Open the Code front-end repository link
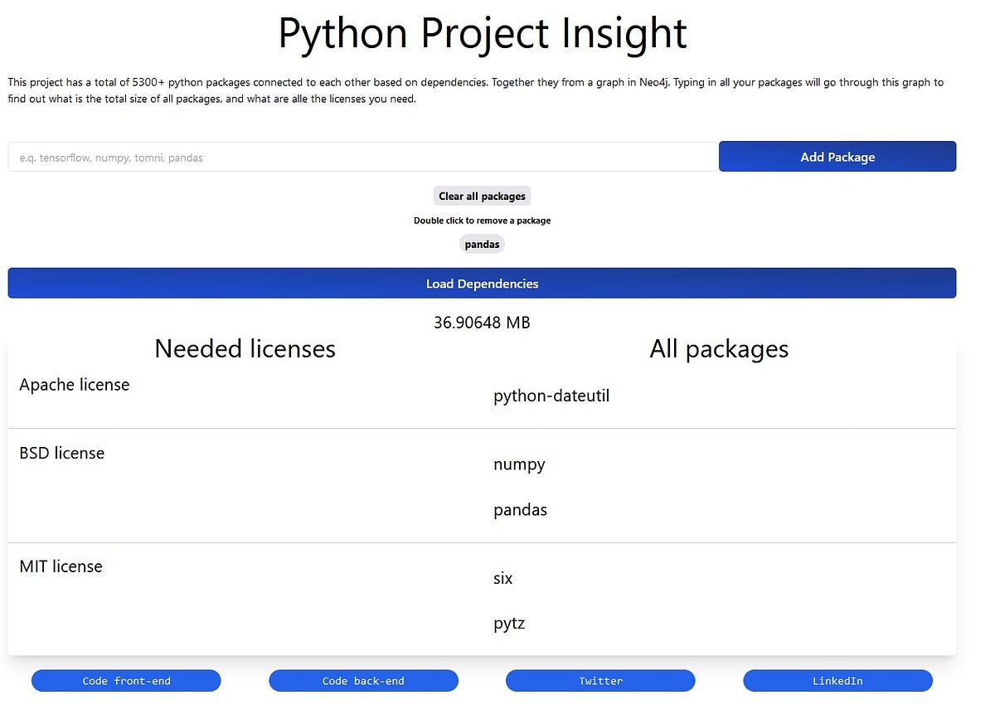 pos(126,680)
